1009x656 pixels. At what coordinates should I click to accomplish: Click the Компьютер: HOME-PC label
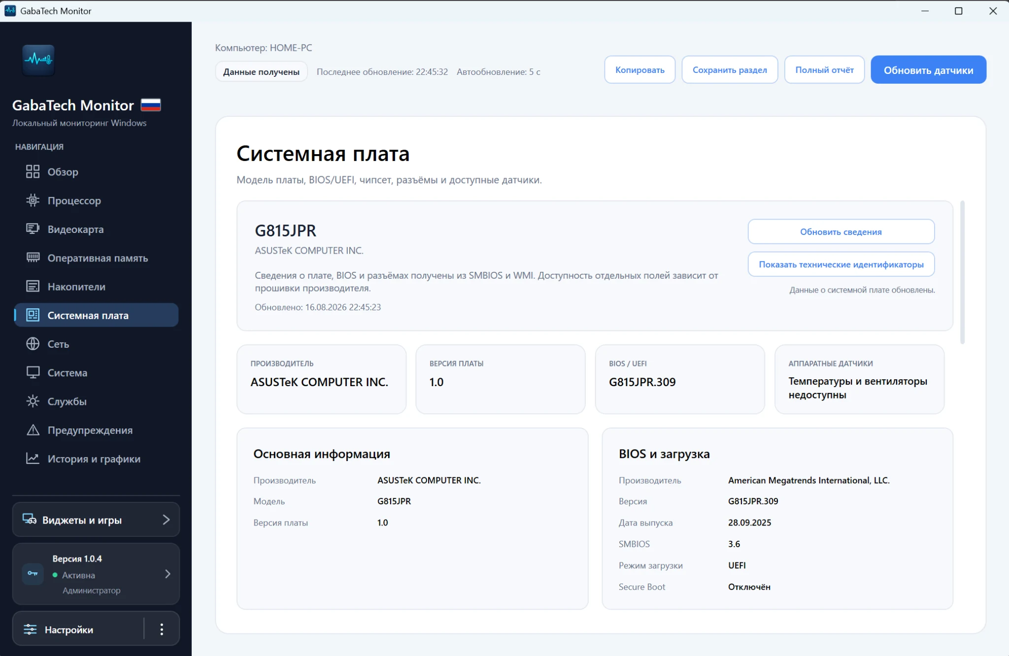(x=264, y=48)
